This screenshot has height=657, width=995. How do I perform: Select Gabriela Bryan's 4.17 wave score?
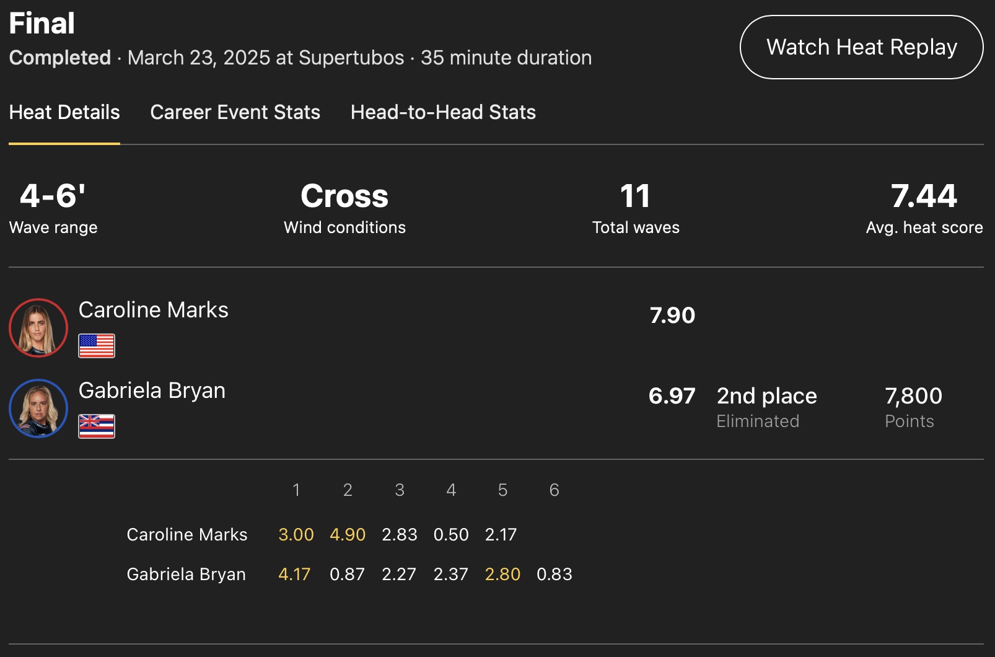pos(294,574)
